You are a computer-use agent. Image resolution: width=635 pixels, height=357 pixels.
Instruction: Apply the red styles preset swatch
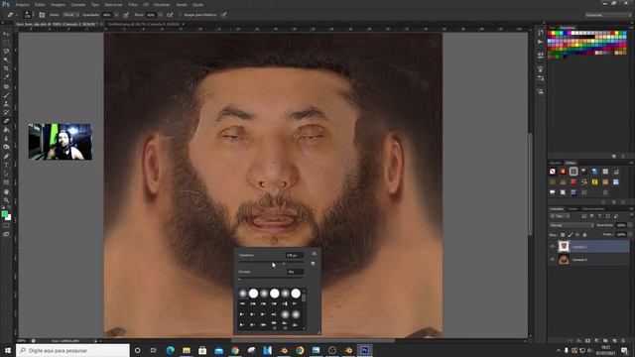[x=573, y=182]
